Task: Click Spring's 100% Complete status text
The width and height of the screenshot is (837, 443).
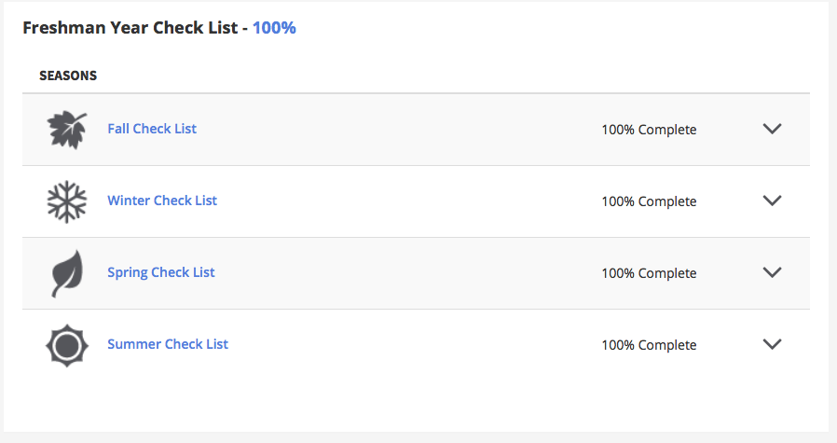Action: [x=649, y=273]
